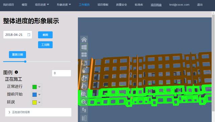Click the green 正常进行 color swatch
Image resolution: width=215 pixels, height=122 pixels.
[34, 87]
